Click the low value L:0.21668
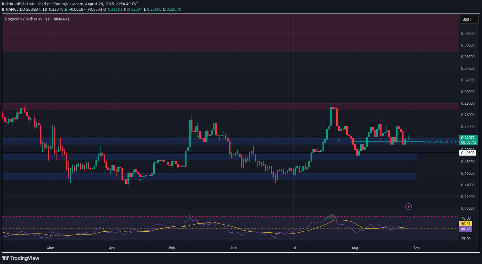This screenshot has height=264, width=482. point(152,9)
